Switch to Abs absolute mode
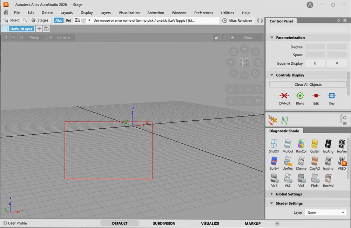 [59, 20]
